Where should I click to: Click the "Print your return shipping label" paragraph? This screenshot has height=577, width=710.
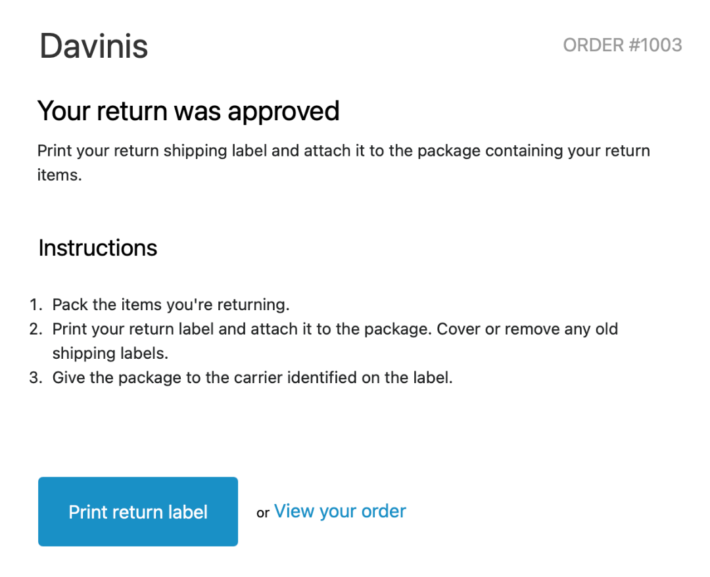(343, 151)
